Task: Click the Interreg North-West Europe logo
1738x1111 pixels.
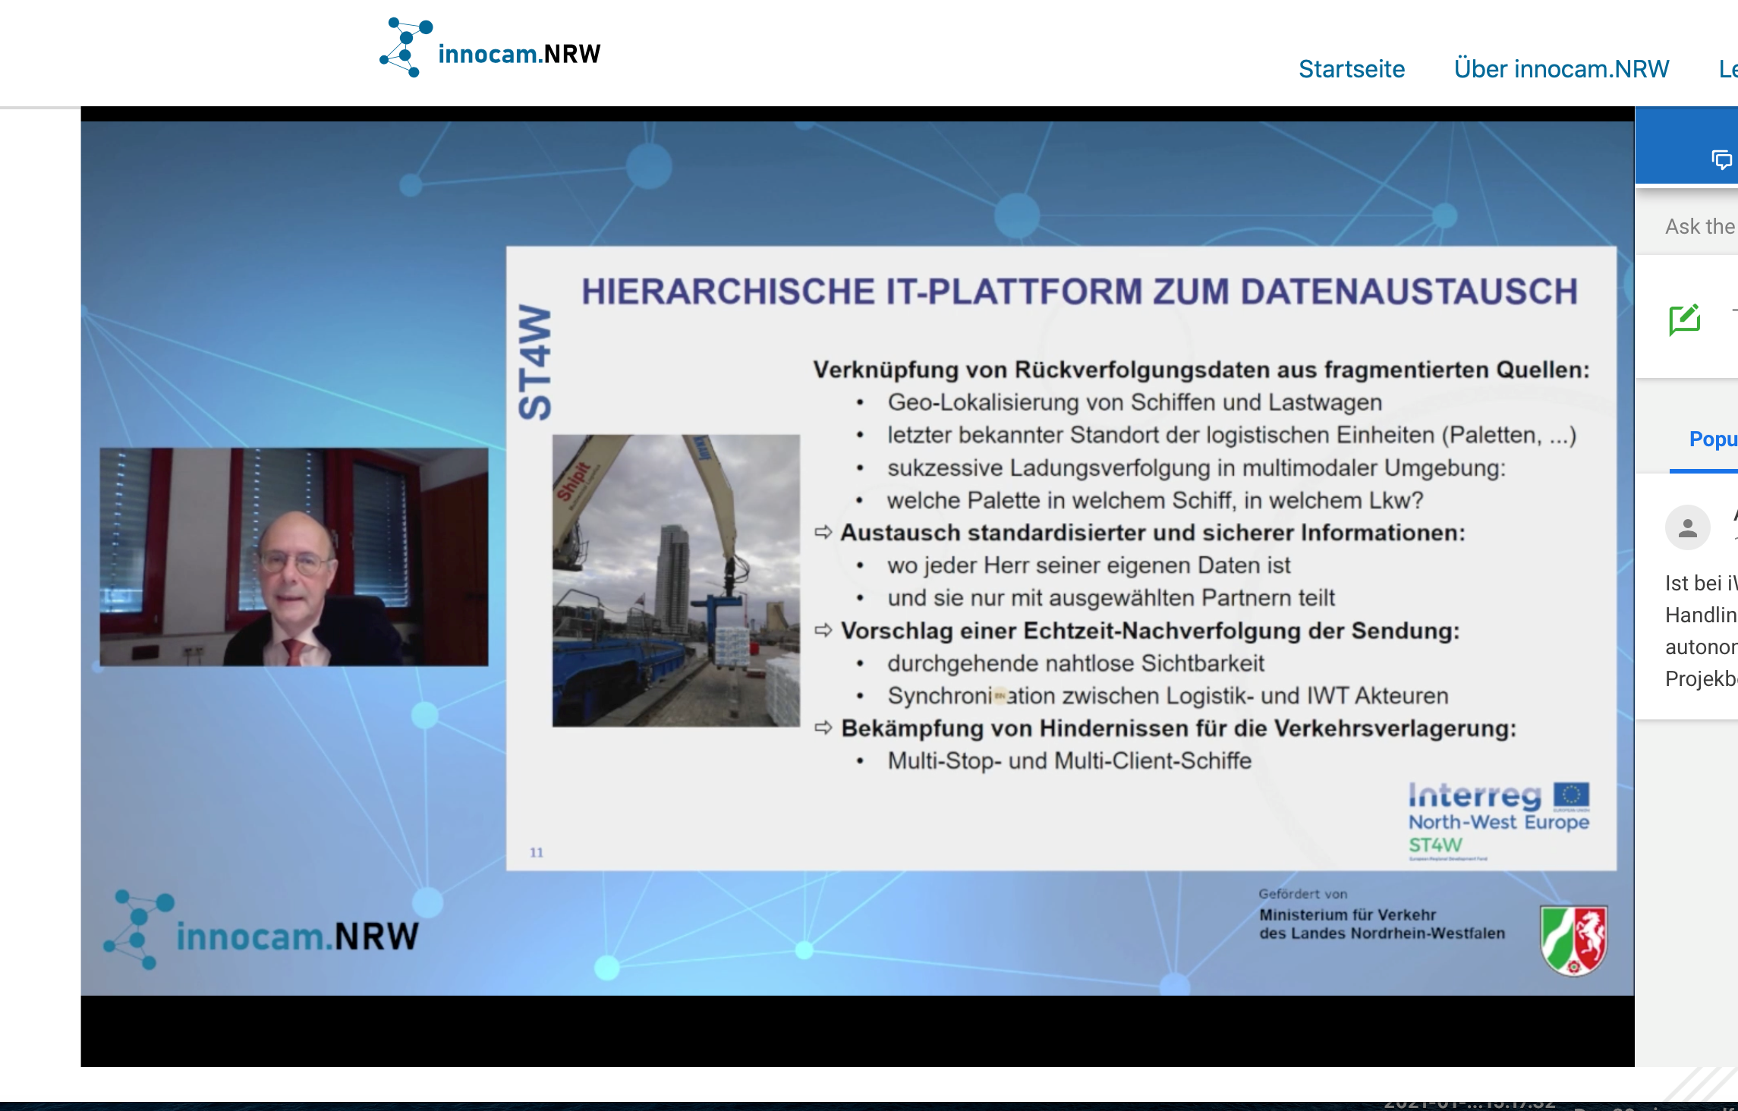Action: pyautogui.click(x=1498, y=822)
